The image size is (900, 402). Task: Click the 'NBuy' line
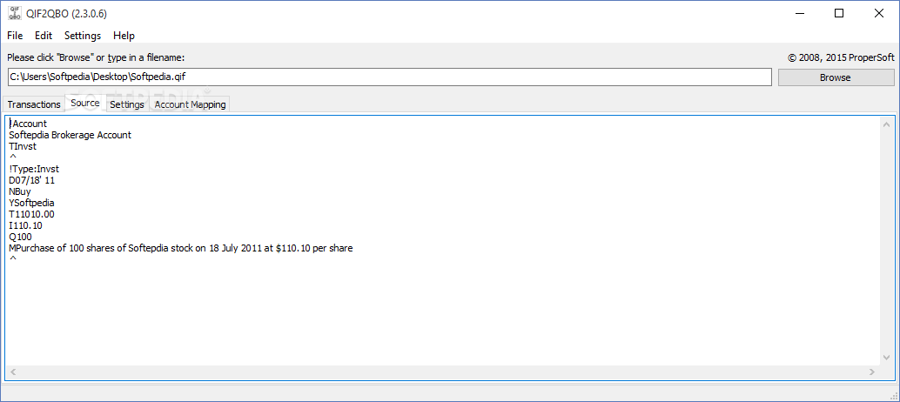tap(20, 191)
